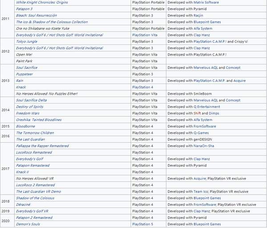267x228 pixels.
Task: Open the Puppeteer game link
Action: click(x=24, y=74)
